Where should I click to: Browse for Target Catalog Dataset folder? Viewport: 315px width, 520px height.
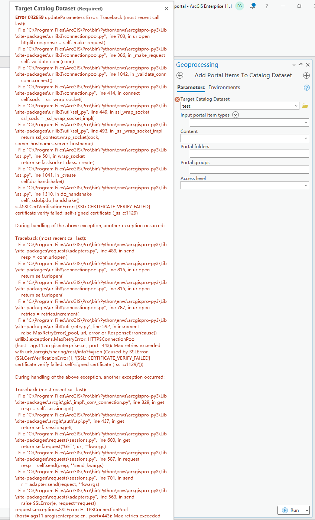305,106
